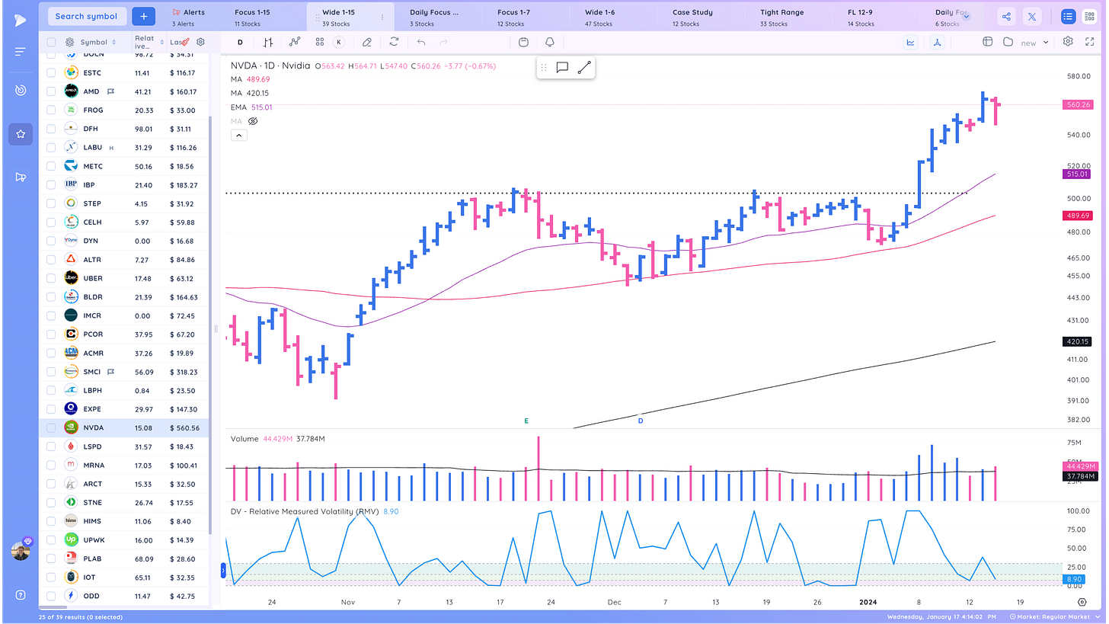Click the earnings E marker on chart

click(x=526, y=421)
